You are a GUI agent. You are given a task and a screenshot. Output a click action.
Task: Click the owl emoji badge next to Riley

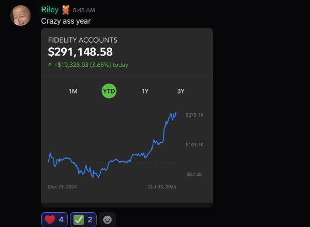[x=66, y=10]
